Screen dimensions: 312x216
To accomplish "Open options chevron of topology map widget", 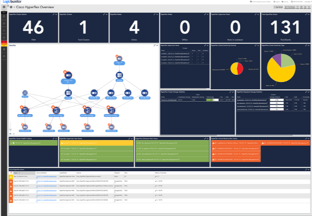I will point(157,46).
